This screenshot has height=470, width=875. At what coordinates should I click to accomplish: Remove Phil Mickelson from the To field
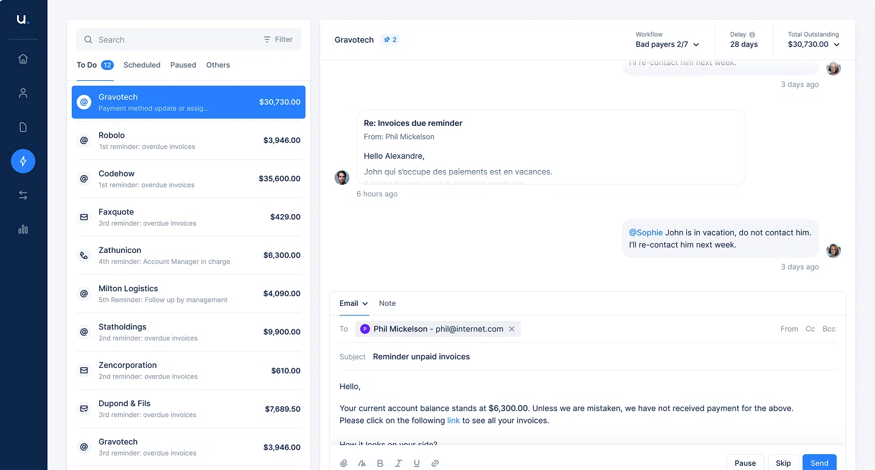pyautogui.click(x=512, y=329)
